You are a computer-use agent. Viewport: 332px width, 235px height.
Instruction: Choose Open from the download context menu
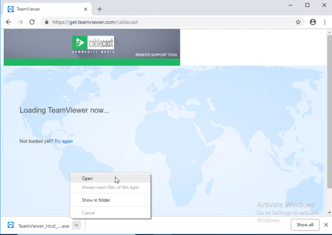tap(110, 178)
